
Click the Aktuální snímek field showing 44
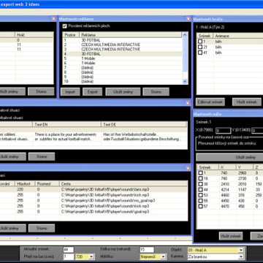point(69,250)
